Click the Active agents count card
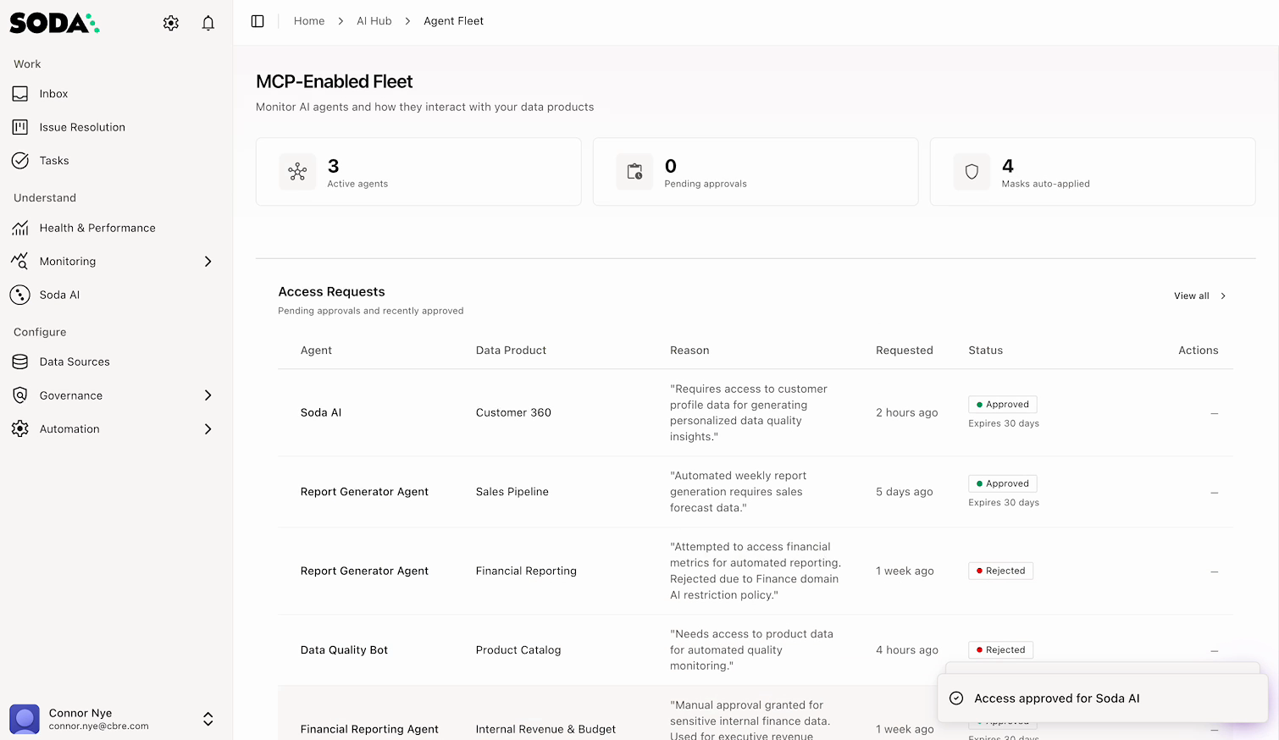 point(418,172)
